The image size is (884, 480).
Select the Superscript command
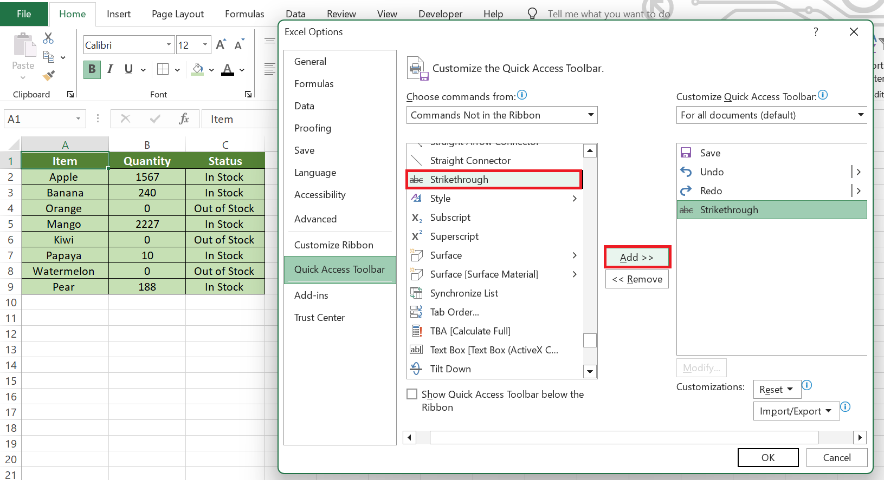click(494, 236)
